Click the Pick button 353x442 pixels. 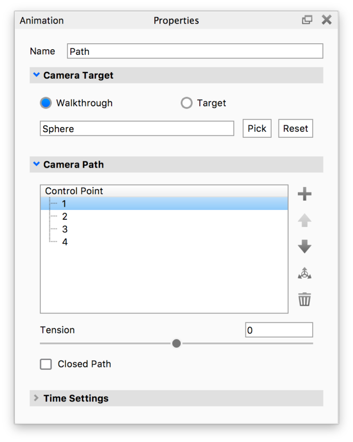pyautogui.click(x=256, y=128)
